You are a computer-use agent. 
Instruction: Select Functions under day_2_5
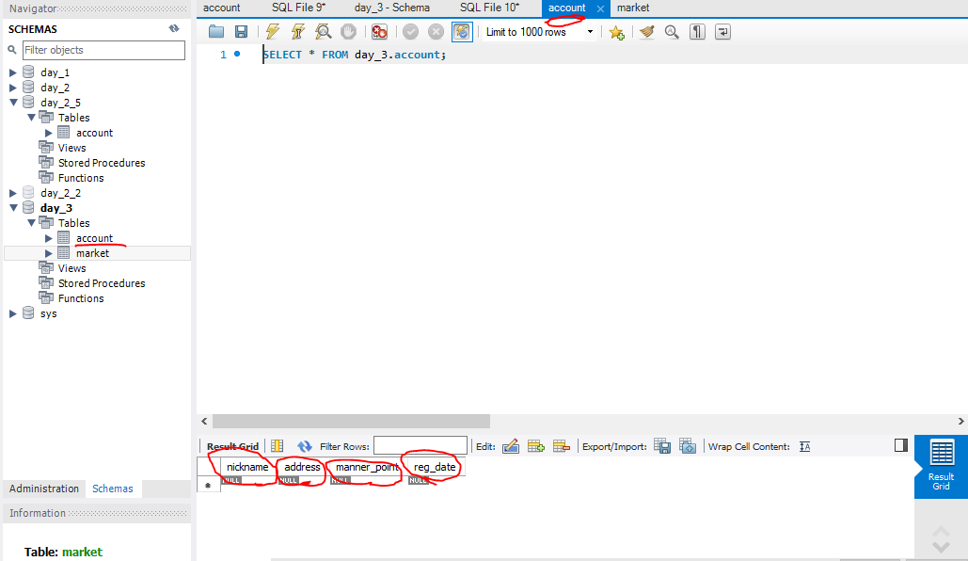click(81, 178)
